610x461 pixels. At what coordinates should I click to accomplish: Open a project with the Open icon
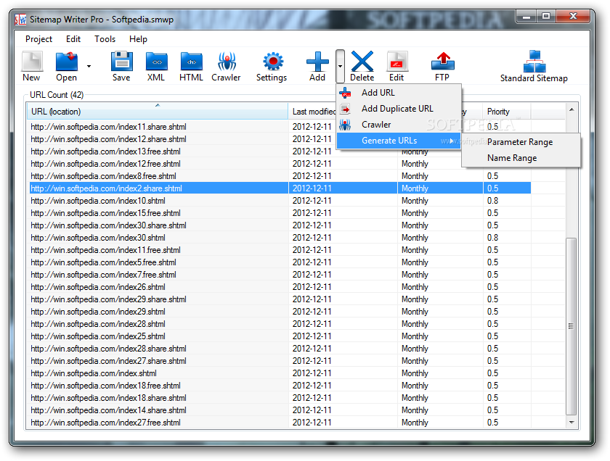(x=67, y=62)
